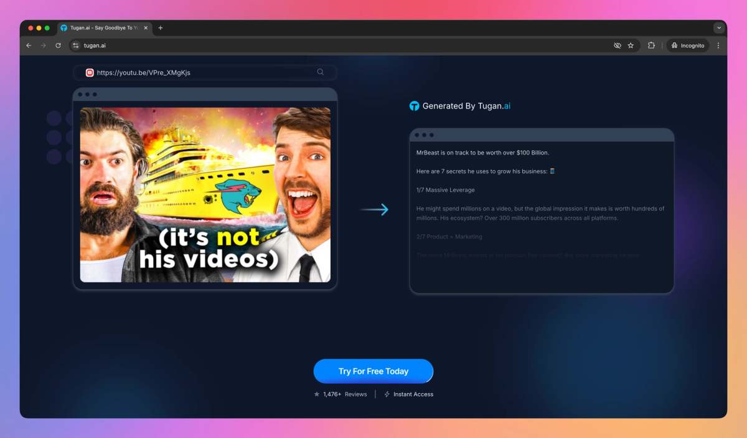747x438 pixels.
Task: Click the 'Instant Access' label
Action: [413, 394]
